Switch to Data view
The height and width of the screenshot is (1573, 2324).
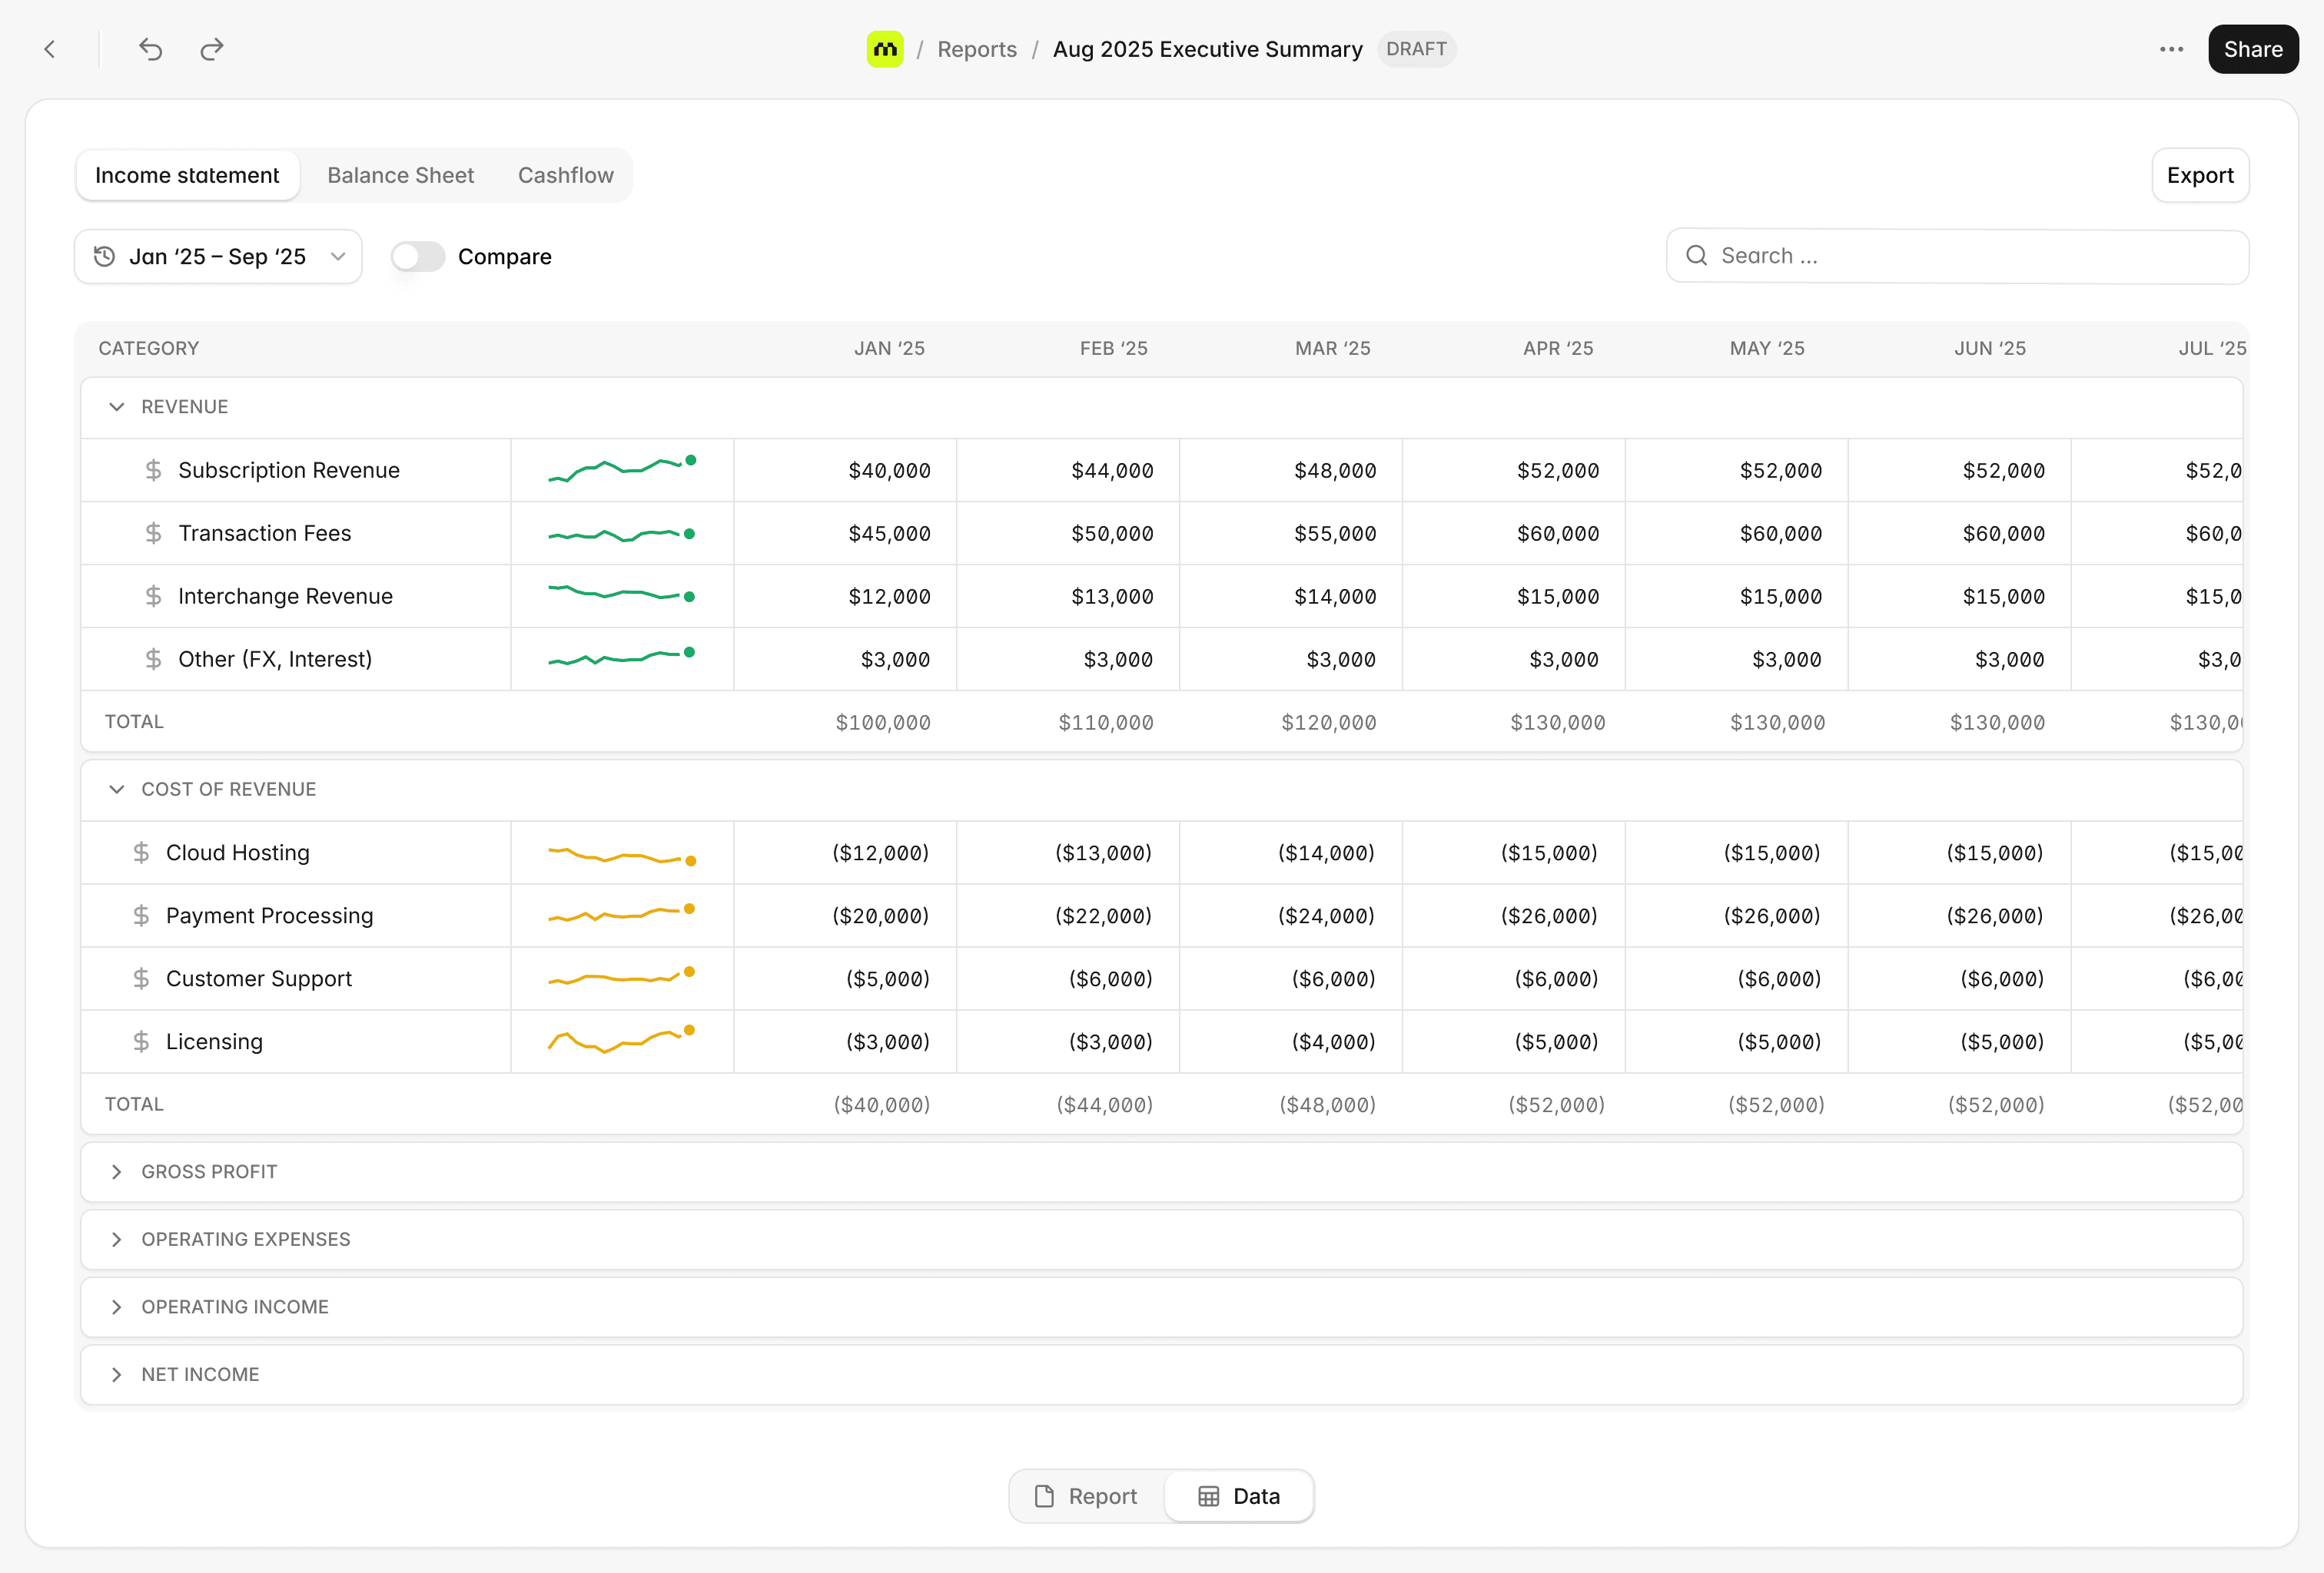pos(1238,1496)
